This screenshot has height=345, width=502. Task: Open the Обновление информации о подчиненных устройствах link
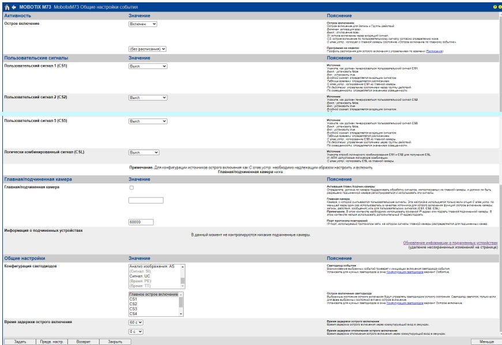coord(451,243)
